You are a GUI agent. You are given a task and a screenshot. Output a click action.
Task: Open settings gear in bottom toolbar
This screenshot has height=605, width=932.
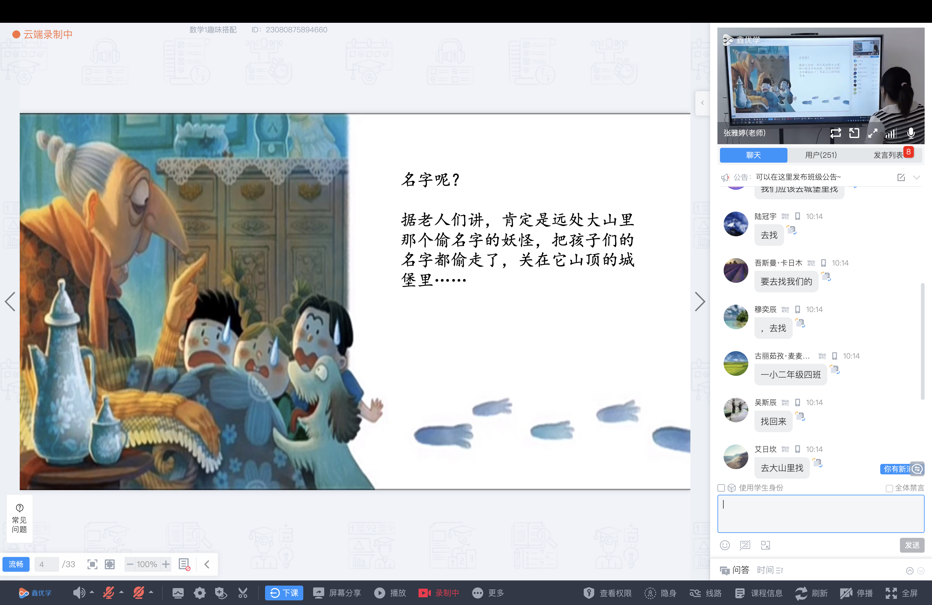coord(200,593)
